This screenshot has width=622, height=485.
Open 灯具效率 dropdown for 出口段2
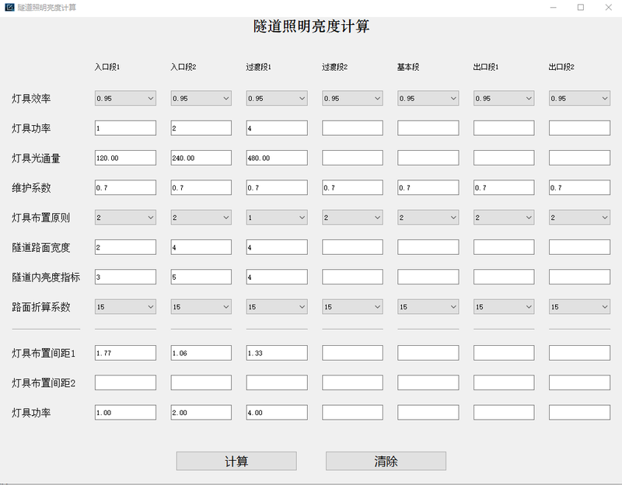pos(579,99)
